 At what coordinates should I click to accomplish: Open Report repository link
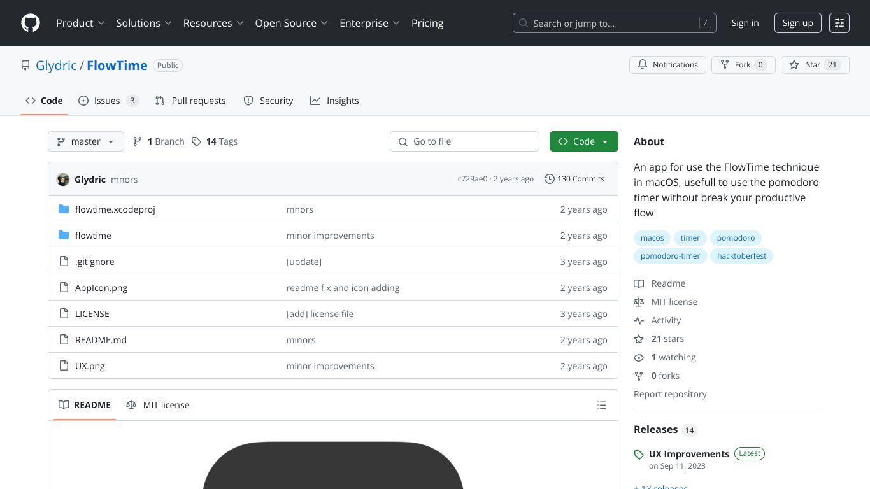click(670, 394)
